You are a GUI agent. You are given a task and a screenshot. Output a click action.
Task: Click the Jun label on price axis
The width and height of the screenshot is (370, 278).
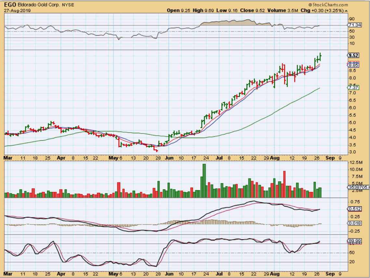(170, 158)
